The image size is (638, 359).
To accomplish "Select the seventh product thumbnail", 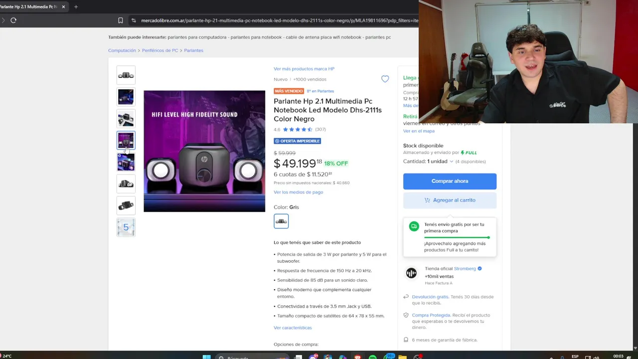I will click(126, 205).
